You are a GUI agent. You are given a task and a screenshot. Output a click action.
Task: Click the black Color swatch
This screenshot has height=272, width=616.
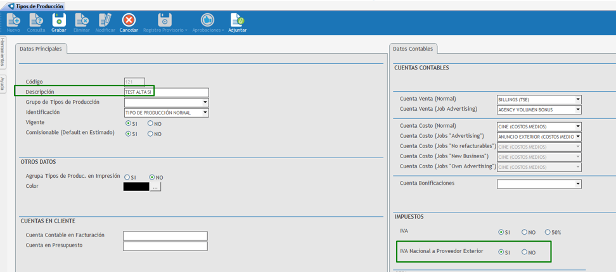136,187
